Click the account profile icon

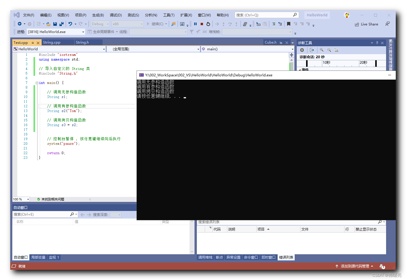[x=347, y=15]
